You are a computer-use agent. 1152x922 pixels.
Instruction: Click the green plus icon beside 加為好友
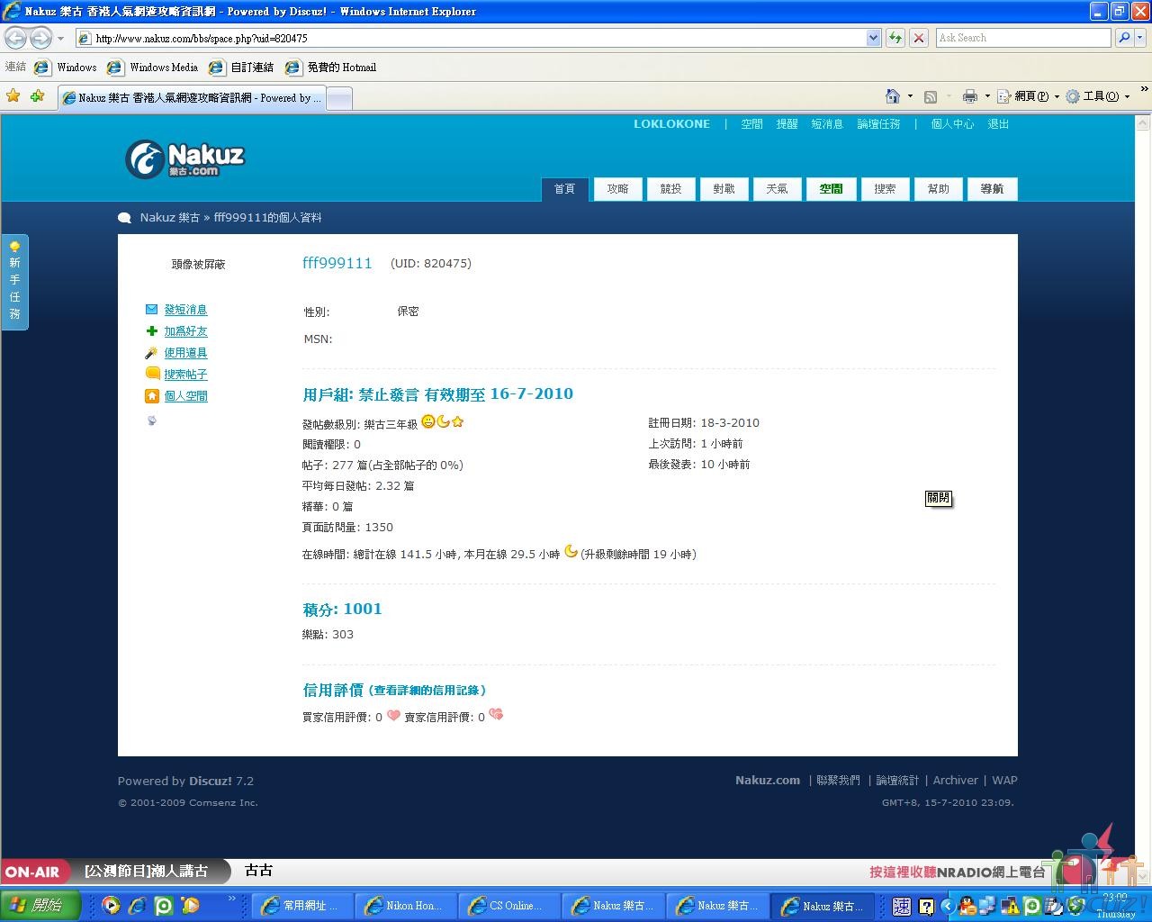pyautogui.click(x=151, y=331)
